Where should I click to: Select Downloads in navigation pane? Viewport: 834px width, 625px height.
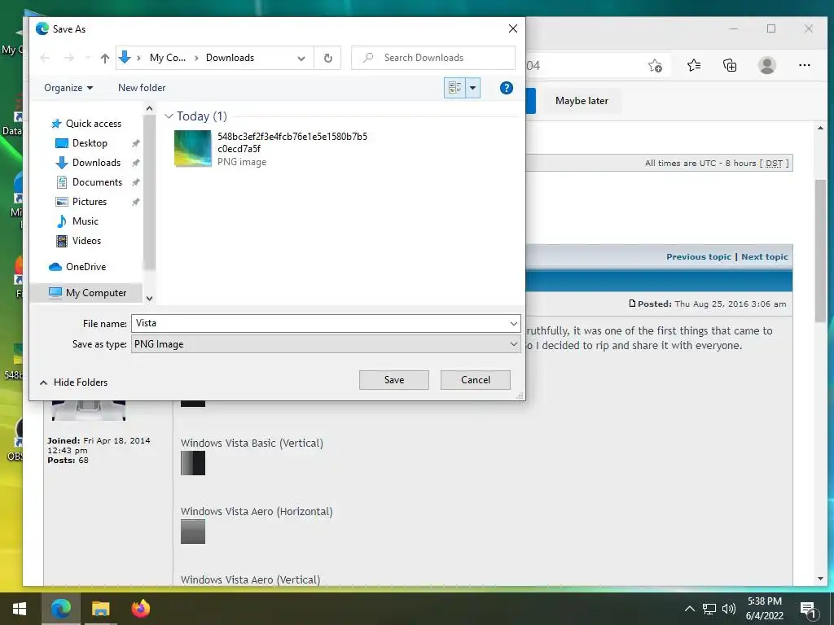[x=96, y=163]
